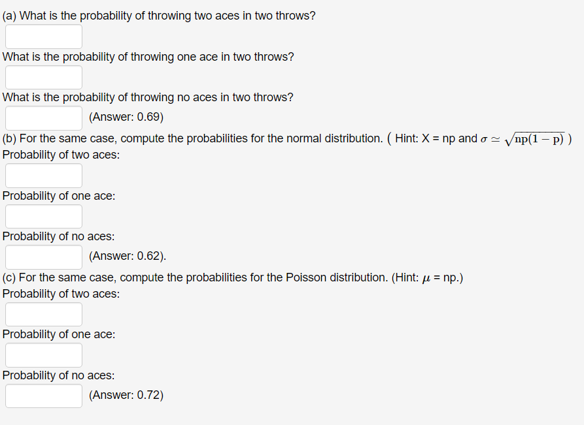Click the Answer: 0.72 label text
Image resolution: width=584 pixels, height=425 pixels.
click(x=126, y=395)
